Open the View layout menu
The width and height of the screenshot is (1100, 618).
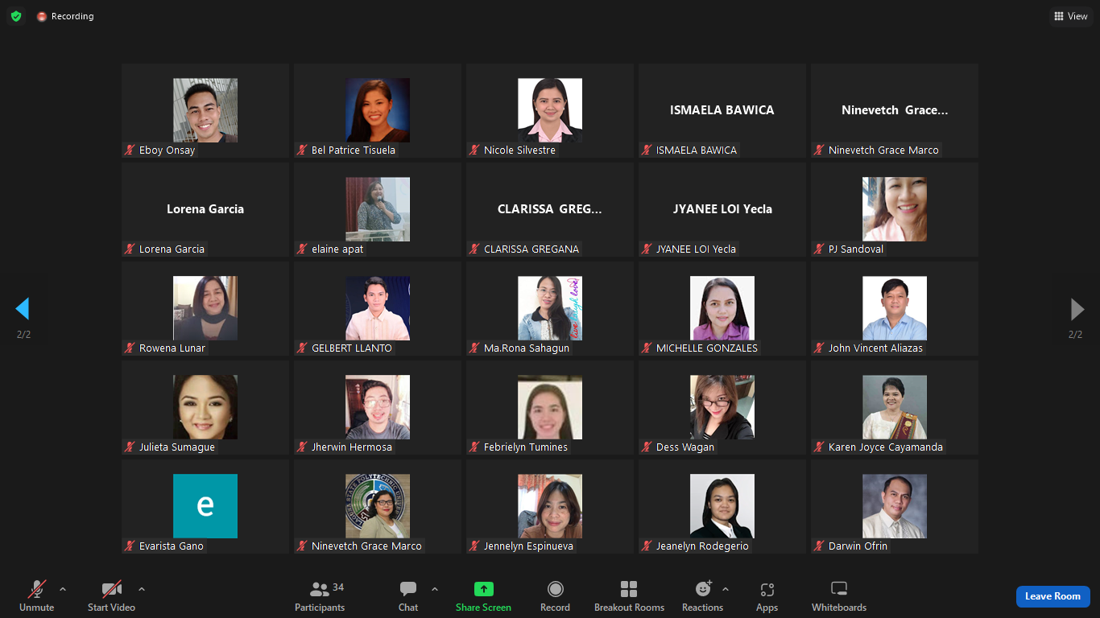point(1070,16)
